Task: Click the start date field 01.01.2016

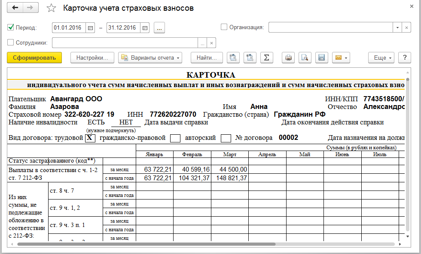Action: click(69, 27)
